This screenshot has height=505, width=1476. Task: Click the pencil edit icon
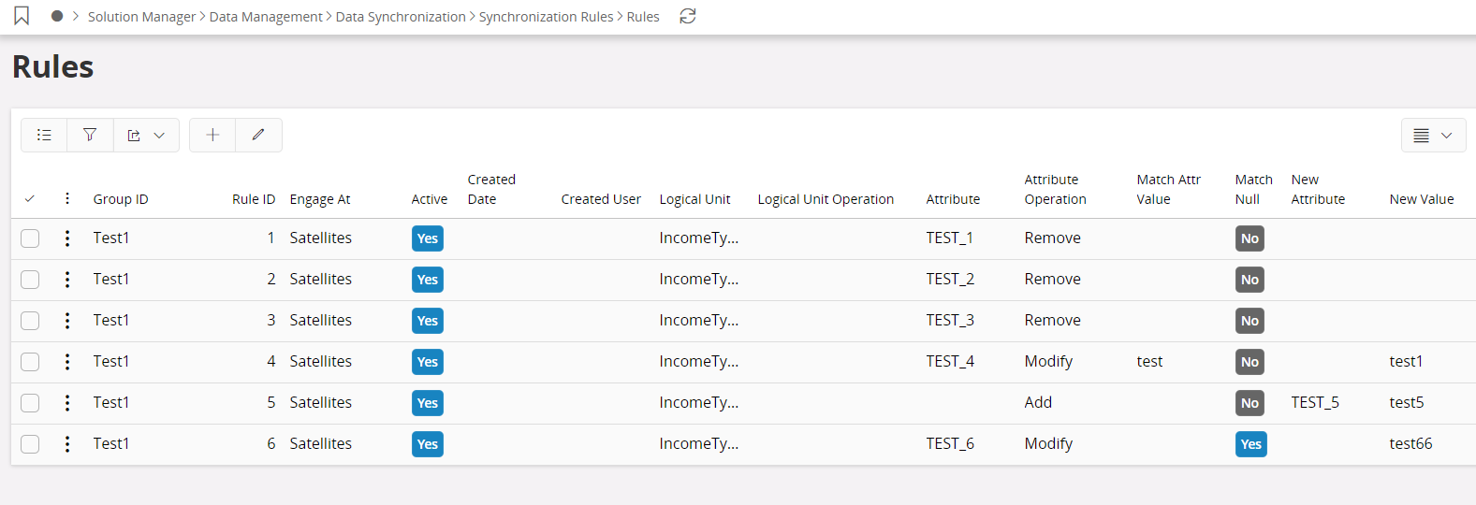click(258, 135)
